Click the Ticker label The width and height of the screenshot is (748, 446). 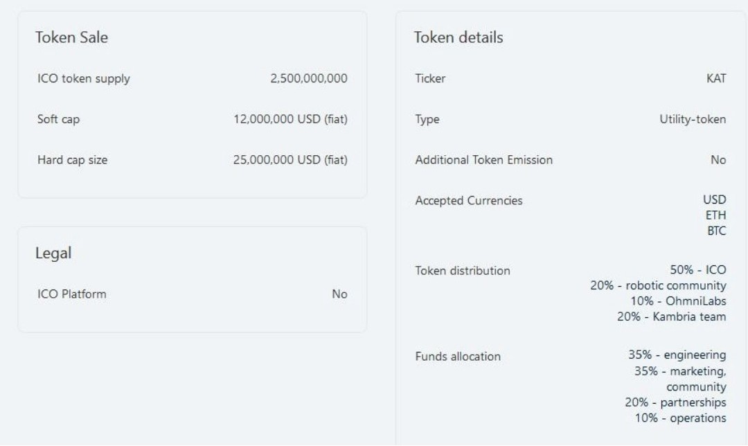tap(429, 79)
